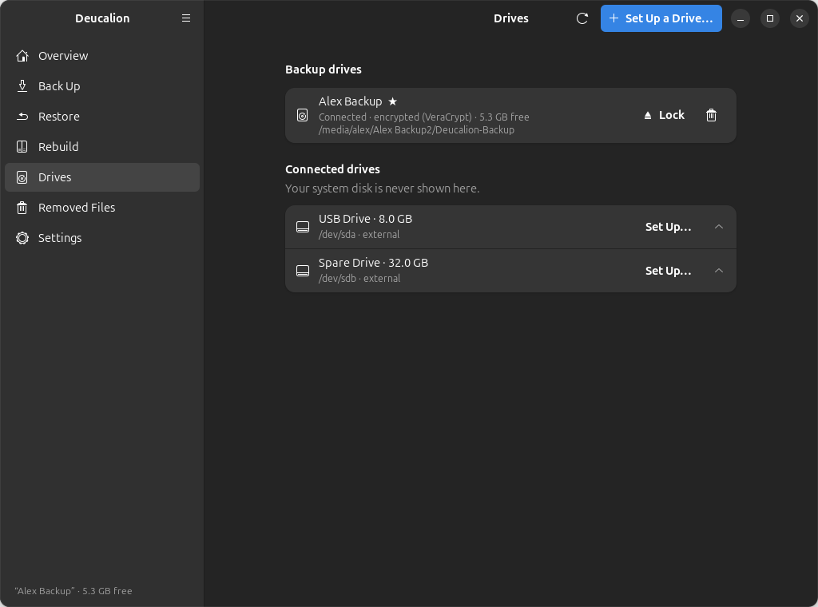
Task: Close the Deucalion window
Action: point(799,18)
